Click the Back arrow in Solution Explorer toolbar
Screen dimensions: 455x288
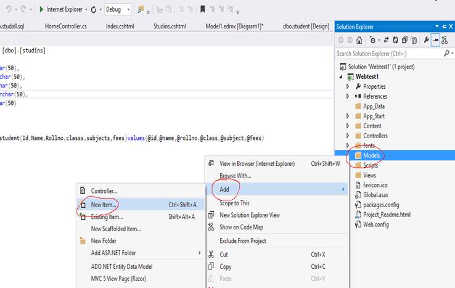340,40
